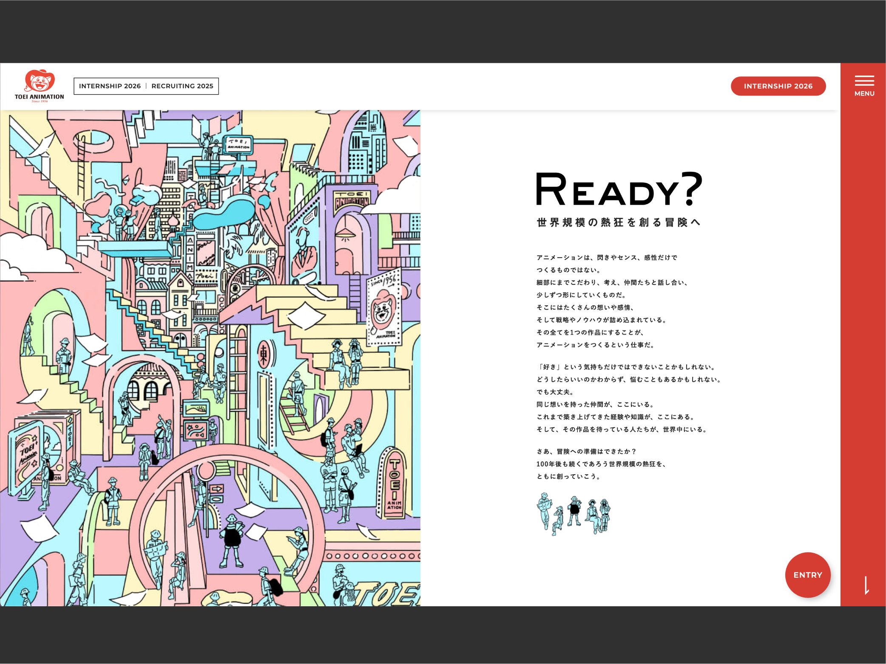Viewport: 886px width, 664px height.
Task: Click the line アニメーションをつくるという仕事だ。
Action: tap(596, 345)
